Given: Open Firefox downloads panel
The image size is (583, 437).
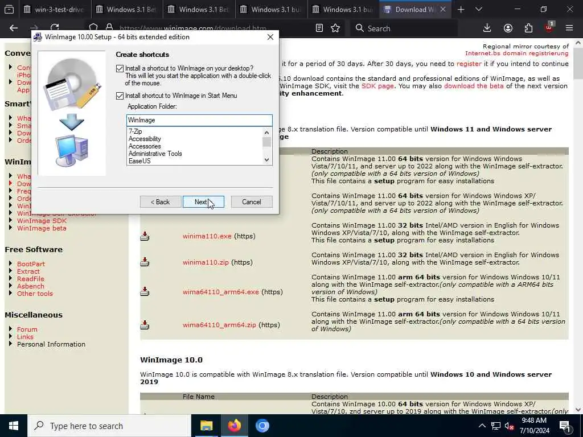Looking at the screenshot, I should (487, 28).
